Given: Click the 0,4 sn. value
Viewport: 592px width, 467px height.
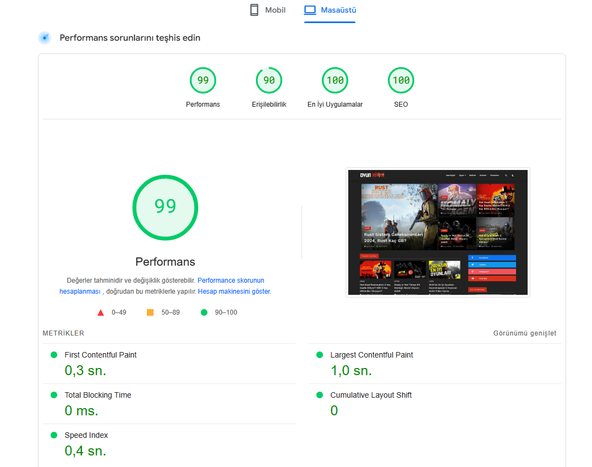Looking at the screenshot, I should (x=85, y=450).
